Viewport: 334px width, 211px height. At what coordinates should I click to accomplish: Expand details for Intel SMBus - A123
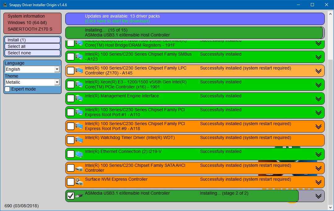(319, 57)
